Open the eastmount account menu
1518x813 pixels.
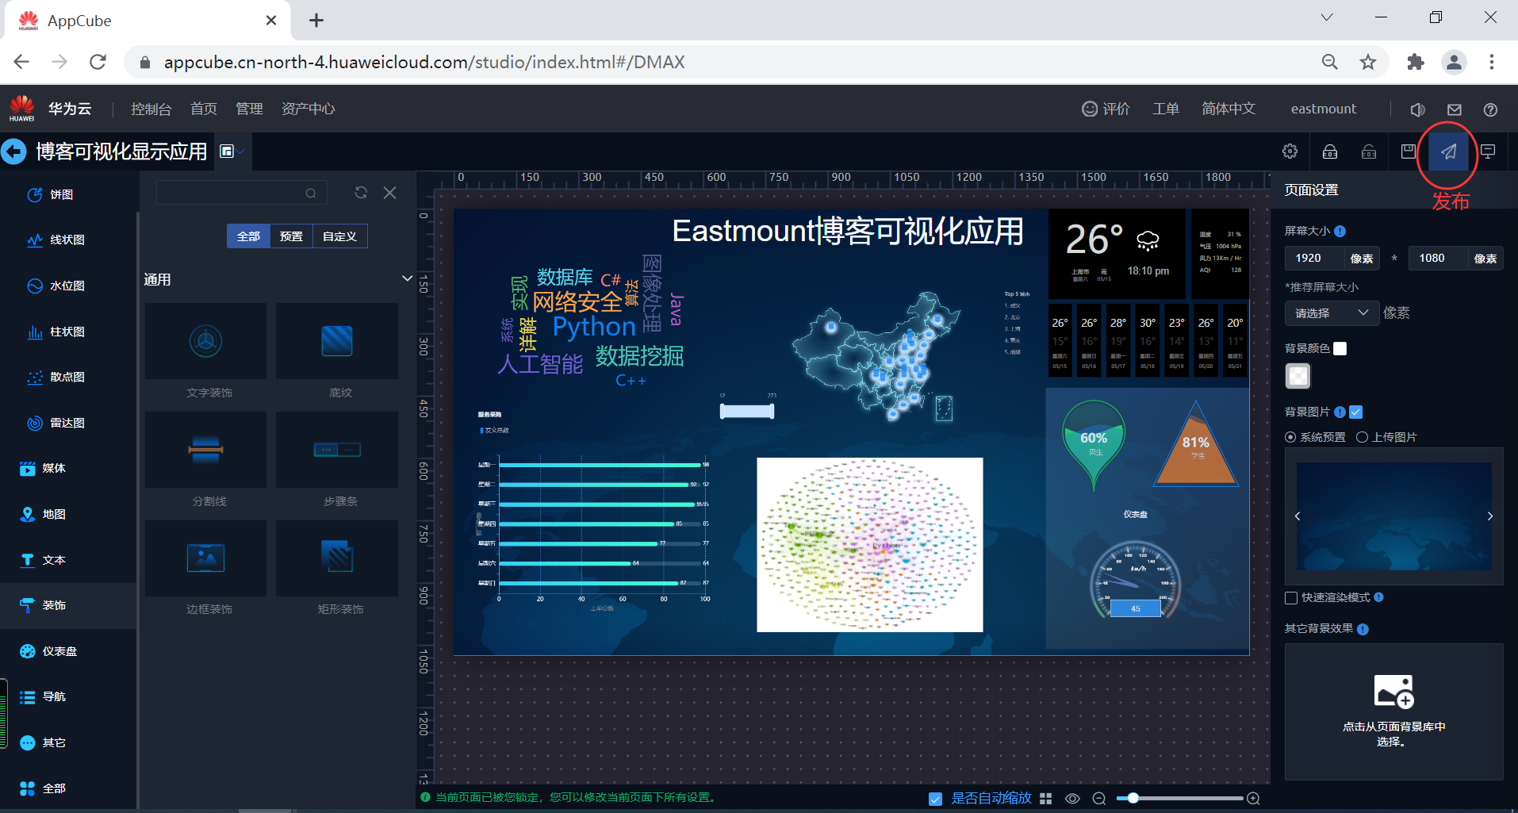coord(1324,109)
